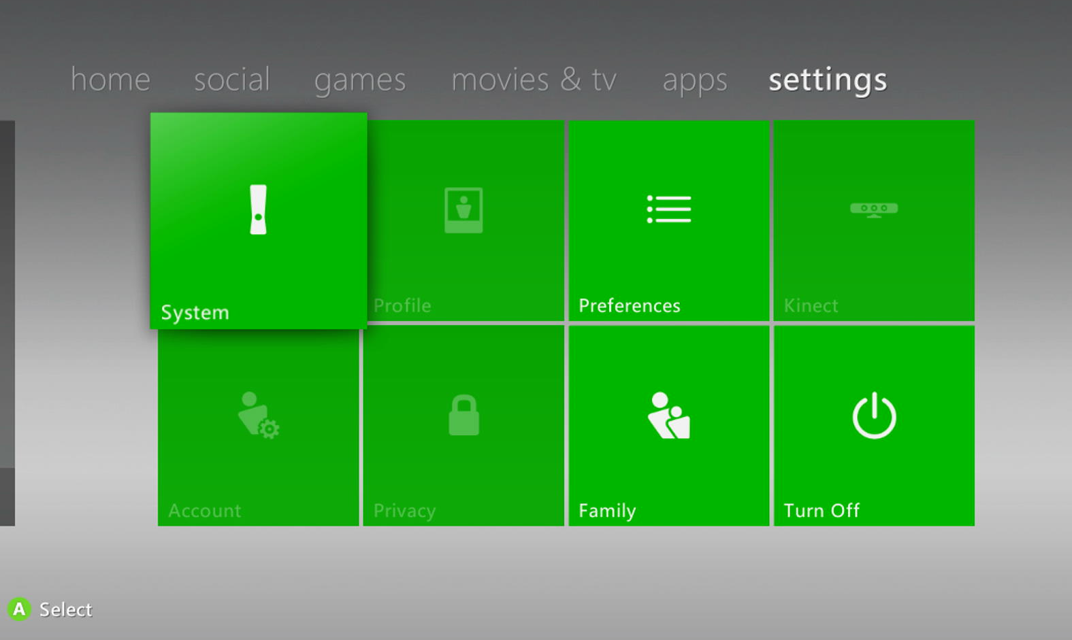Choose the Turn Off power tile
Image resolution: width=1072 pixels, height=640 pixels.
(874, 426)
